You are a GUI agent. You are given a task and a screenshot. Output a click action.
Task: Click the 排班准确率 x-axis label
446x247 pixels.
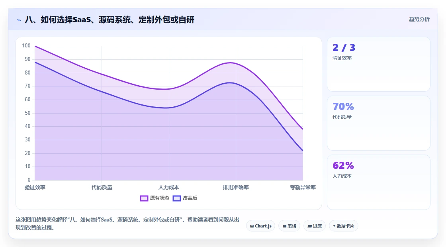pos(236,187)
